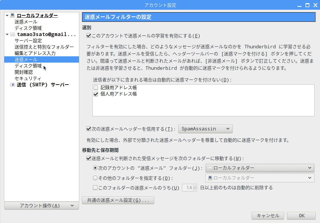The width and height of the screenshot is (320, 223).
Task: Open 共通の迷惑メール設定 button
Action: click(x=118, y=200)
